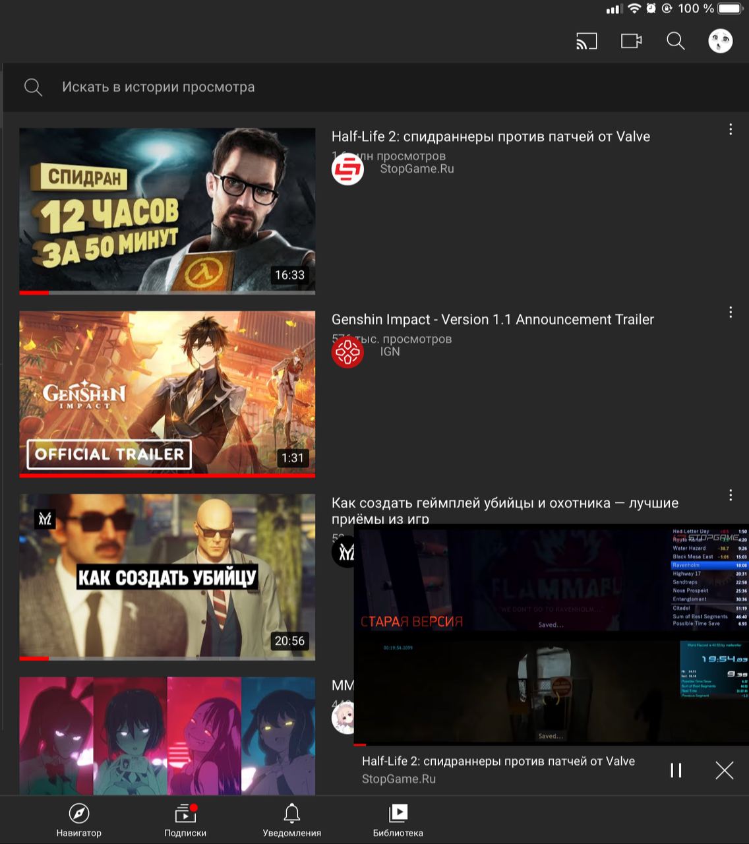Screen dimensions: 749x844
Task: Open the anime girls video thumbnail
Action: pos(167,736)
